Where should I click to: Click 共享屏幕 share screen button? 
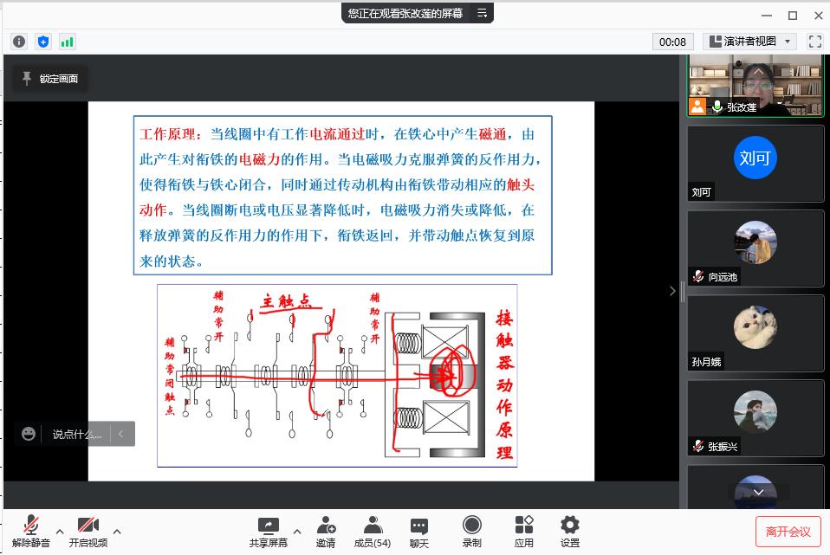pyautogui.click(x=269, y=532)
